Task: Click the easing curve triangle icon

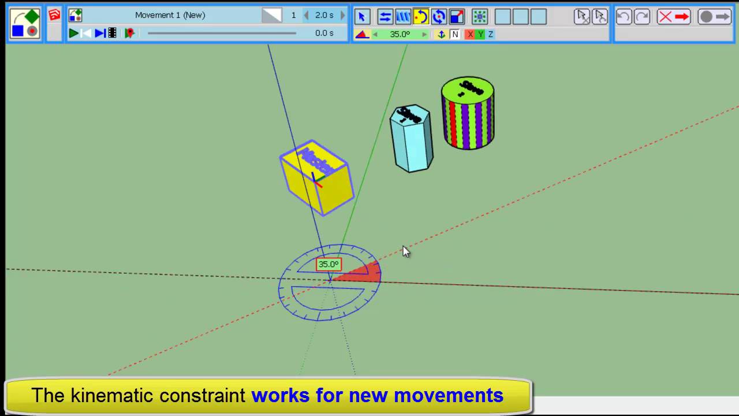Action: 271,16
